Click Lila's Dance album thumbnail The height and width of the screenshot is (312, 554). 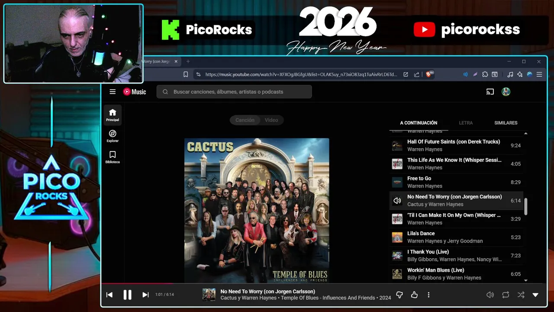click(x=397, y=237)
